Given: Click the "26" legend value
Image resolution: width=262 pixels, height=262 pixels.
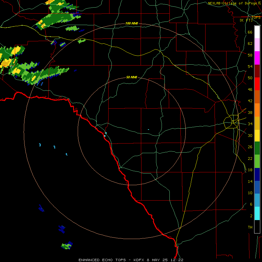Looking at the screenshot, I should point(250,147).
